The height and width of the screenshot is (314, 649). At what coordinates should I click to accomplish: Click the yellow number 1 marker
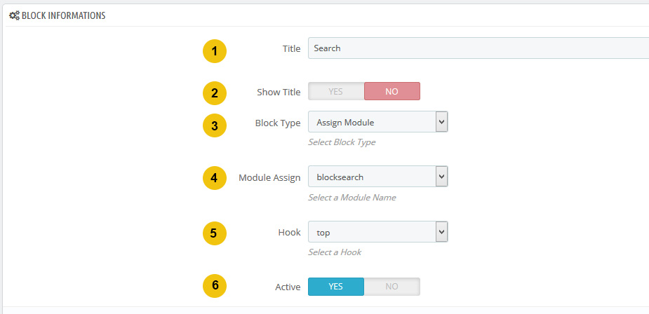(x=215, y=51)
